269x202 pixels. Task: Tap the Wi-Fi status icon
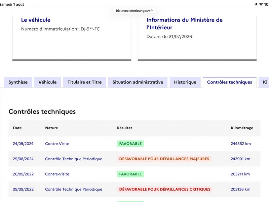coord(261,4)
